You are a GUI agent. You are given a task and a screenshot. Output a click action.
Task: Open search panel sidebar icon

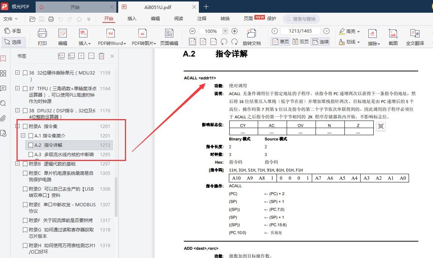click(x=3, y=103)
